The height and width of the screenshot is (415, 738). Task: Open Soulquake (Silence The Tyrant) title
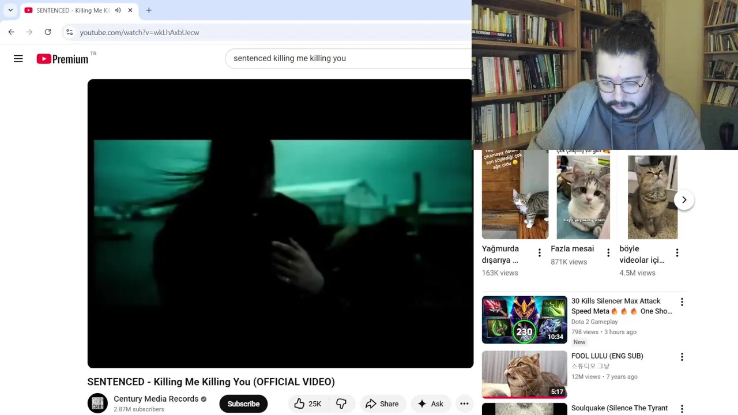(619, 409)
